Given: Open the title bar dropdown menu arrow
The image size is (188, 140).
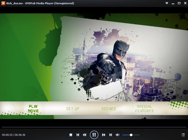Looking at the screenshot, I should coord(167,3).
